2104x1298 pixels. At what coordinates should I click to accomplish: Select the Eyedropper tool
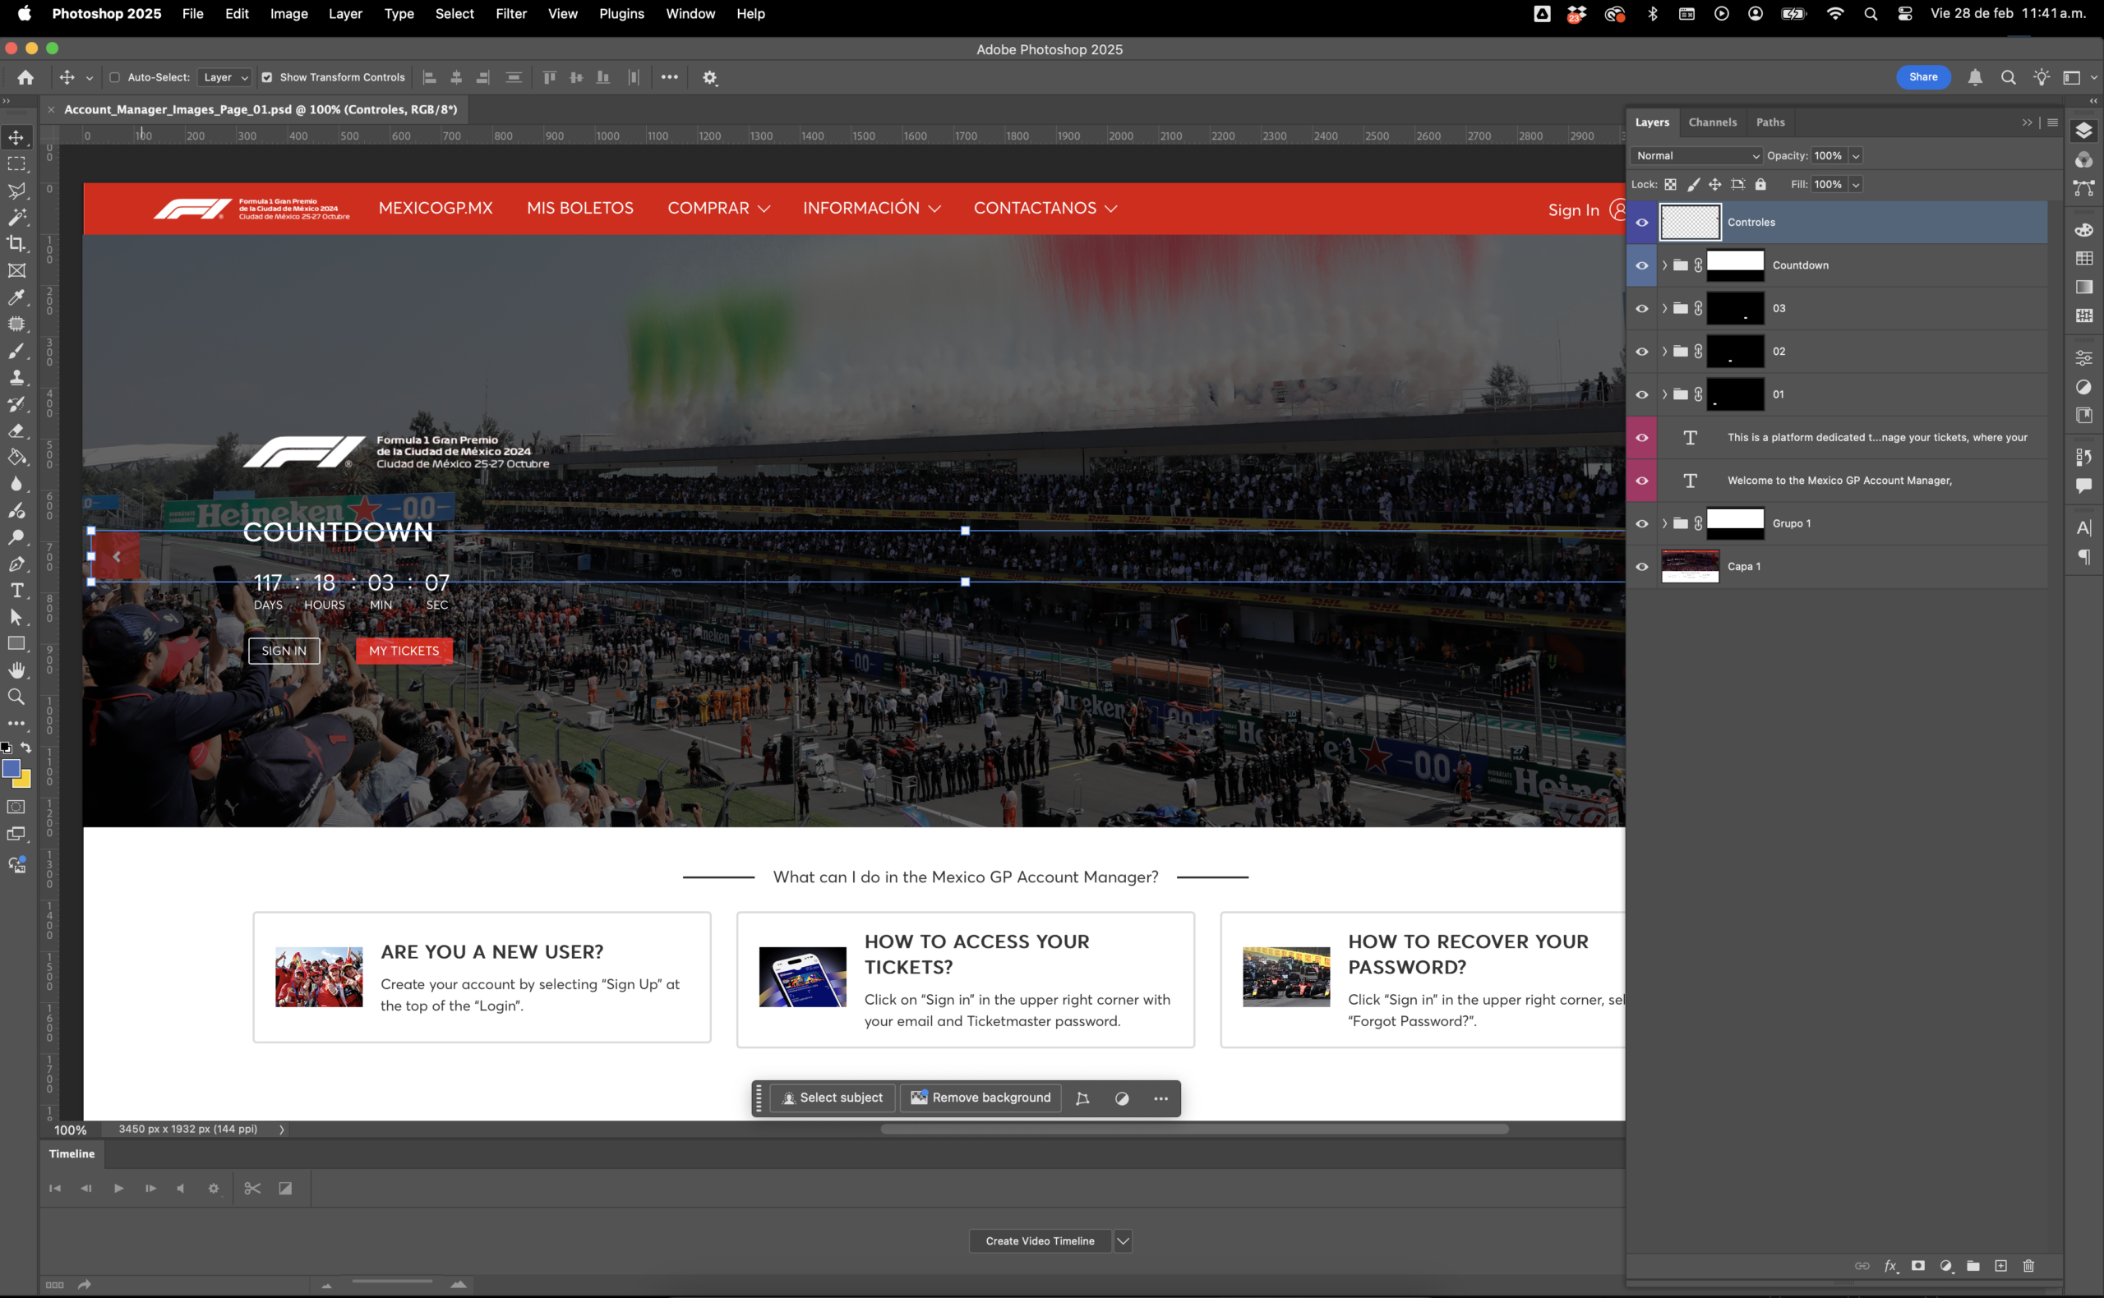(16, 297)
